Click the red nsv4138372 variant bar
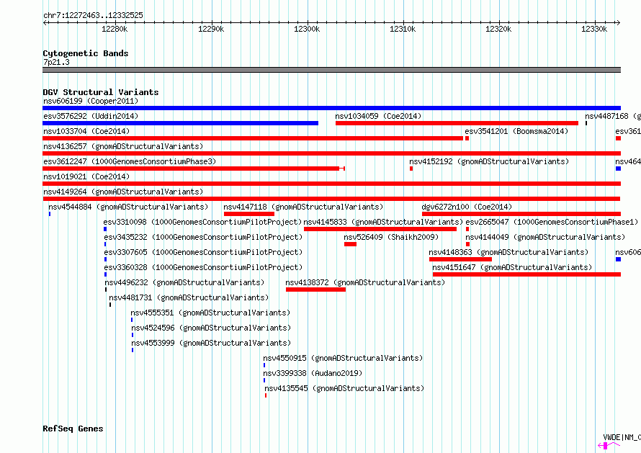 (x=315, y=290)
